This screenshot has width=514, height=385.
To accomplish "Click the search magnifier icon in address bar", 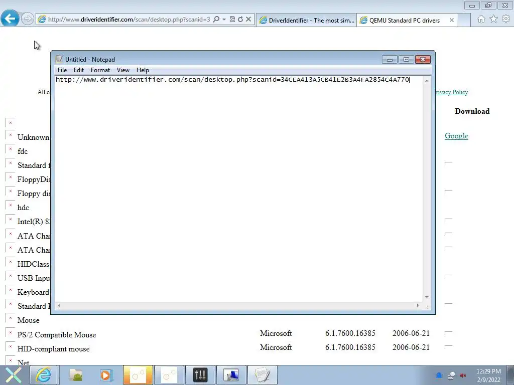I will (x=216, y=20).
